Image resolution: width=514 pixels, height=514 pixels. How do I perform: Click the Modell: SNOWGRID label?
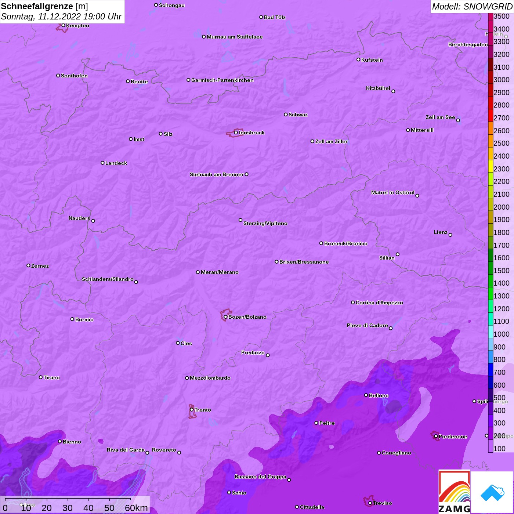[x=472, y=7]
